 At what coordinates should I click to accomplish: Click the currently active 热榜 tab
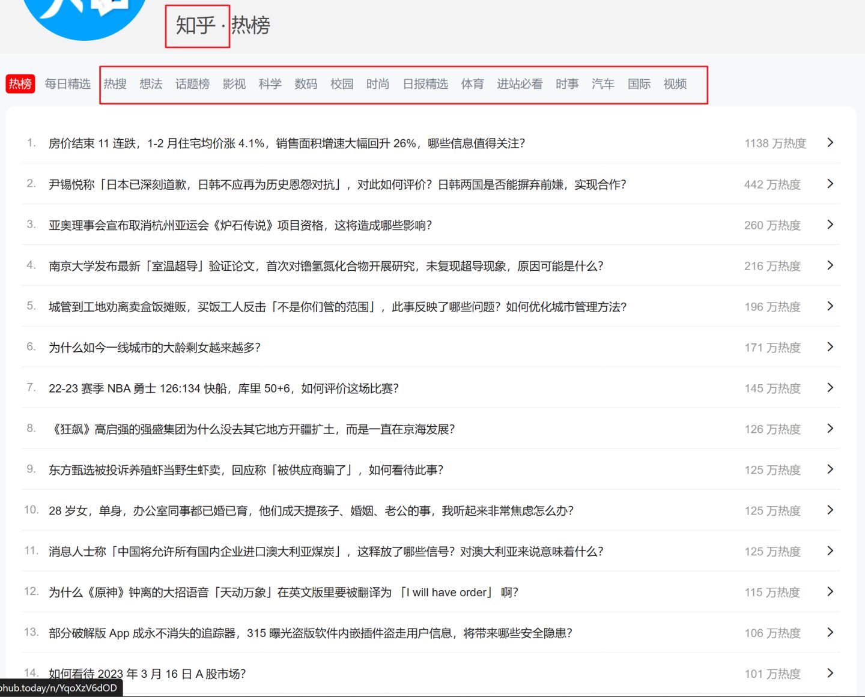coord(20,83)
